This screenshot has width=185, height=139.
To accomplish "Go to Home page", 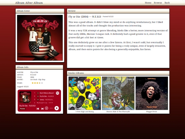I will (148, 3).
